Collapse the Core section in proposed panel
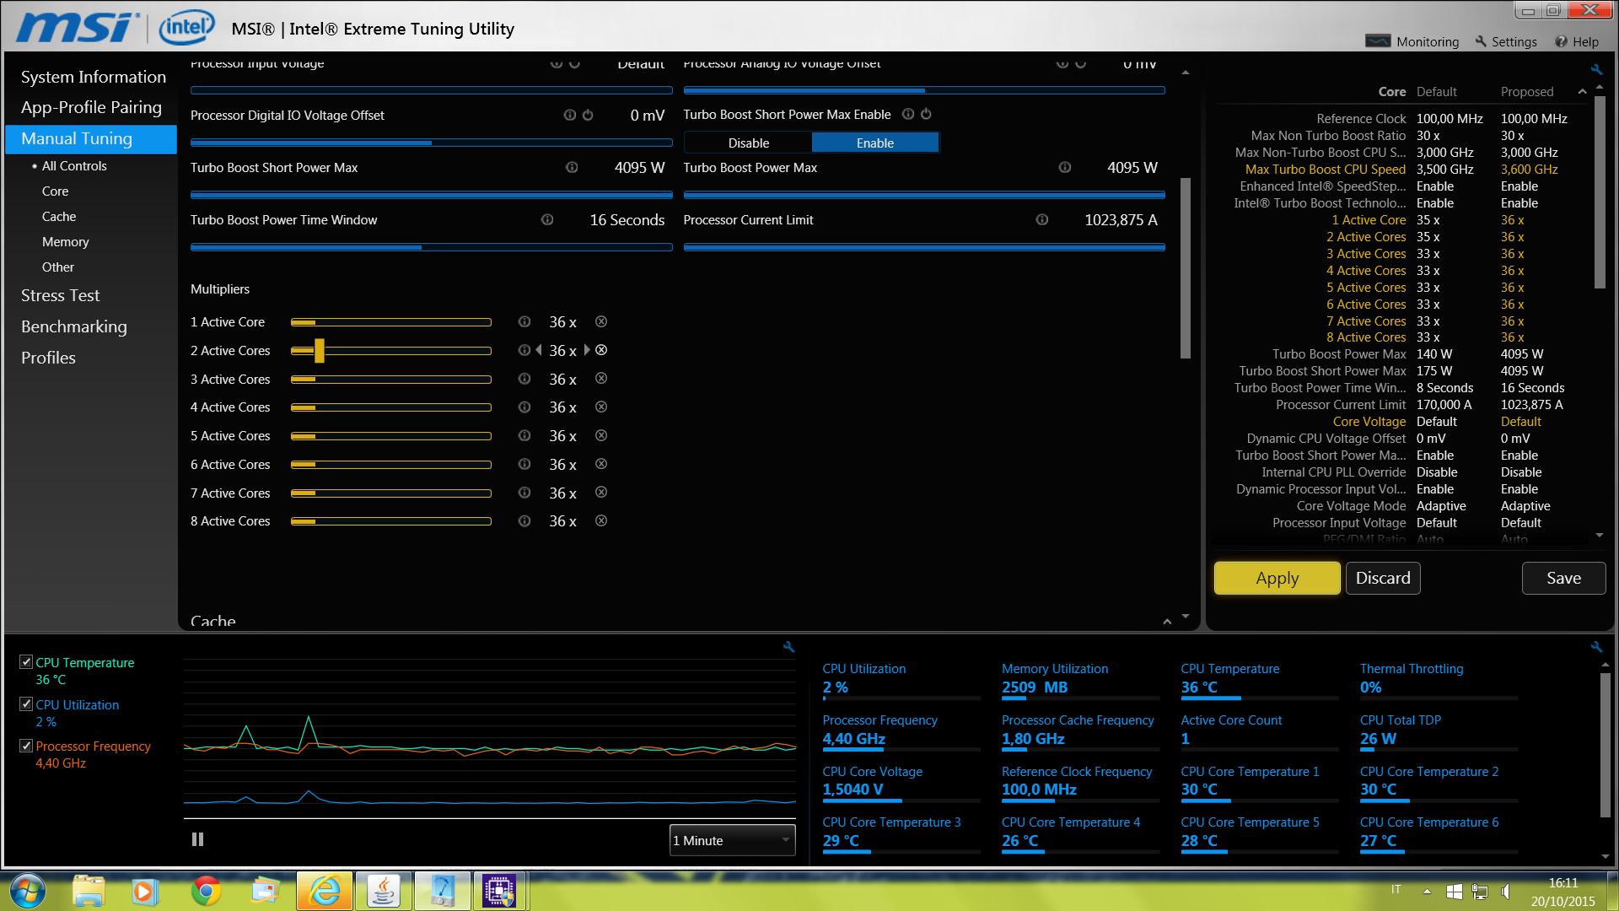Screen dimensions: 1619x911 [1582, 92]
